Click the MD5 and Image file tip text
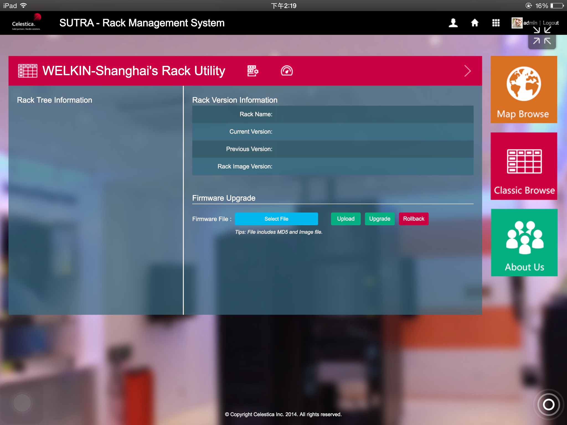Viewport: 567px width, 425px height. coord(279,232)
